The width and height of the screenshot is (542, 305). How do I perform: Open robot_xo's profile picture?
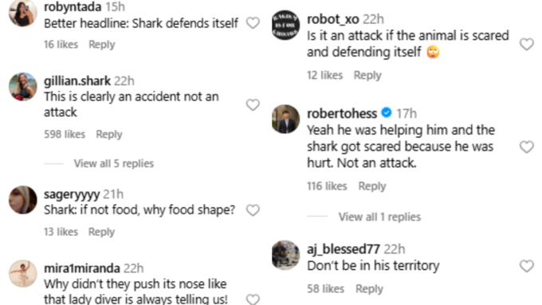coord(285,25)
